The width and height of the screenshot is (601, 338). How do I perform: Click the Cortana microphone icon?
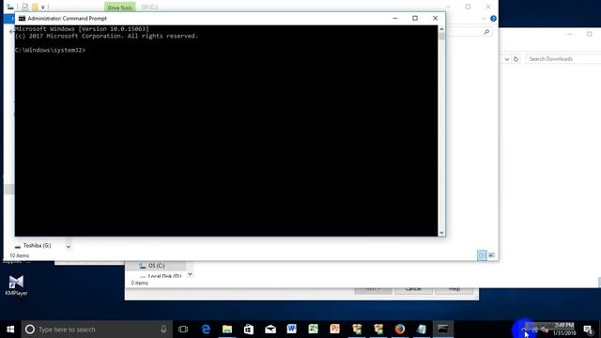point(163,330)
